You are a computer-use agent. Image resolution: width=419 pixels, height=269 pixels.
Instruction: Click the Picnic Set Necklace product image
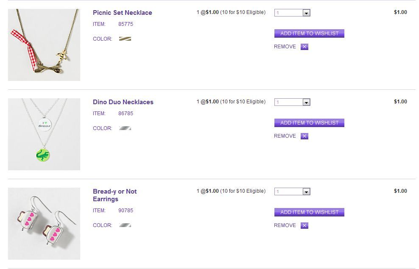click(x=44, y=45)
